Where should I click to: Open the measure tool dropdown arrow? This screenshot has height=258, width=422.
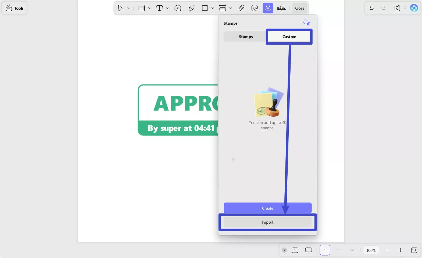point(231,8)
